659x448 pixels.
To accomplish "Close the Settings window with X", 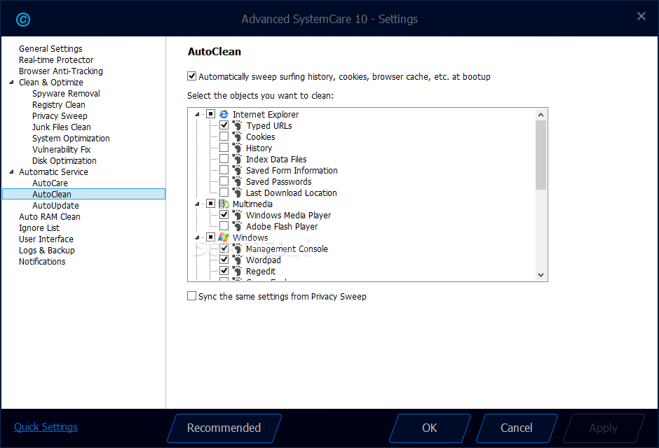I will [x=641, y=16].
